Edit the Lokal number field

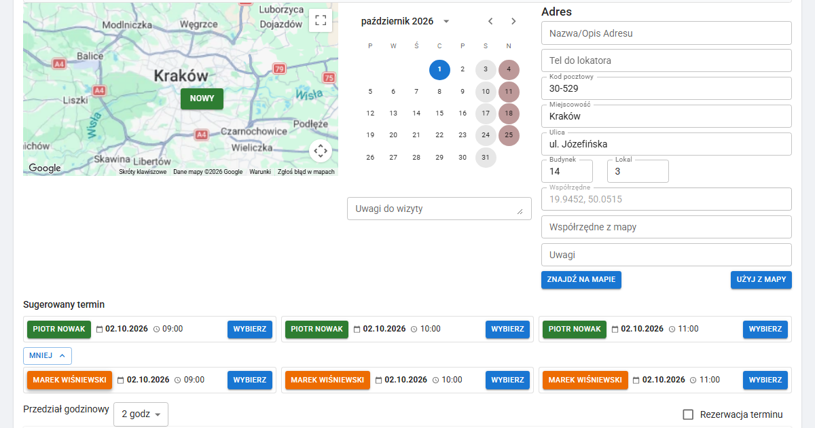pos(638,171)
